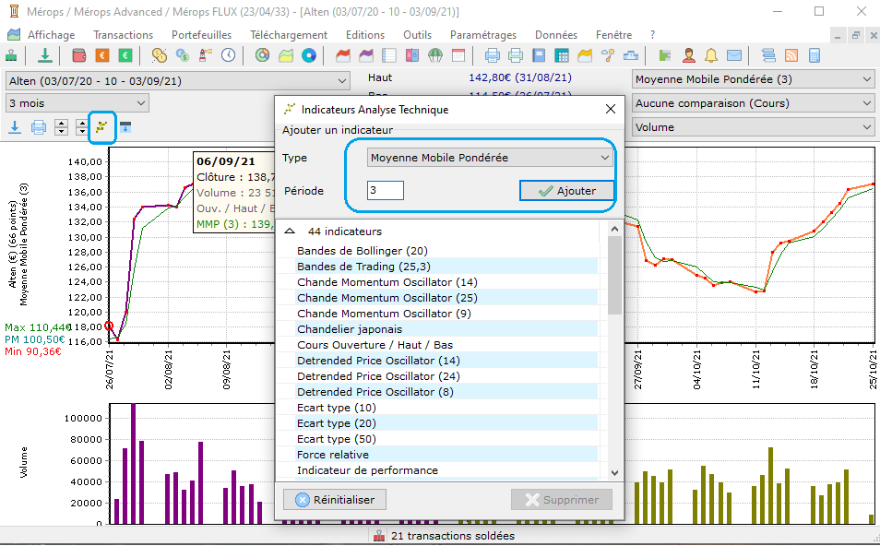Click the blue and green currency coins icon
The height and width of the screenshot is (546, 880).
pyautogui.click(x=183, y=55)
